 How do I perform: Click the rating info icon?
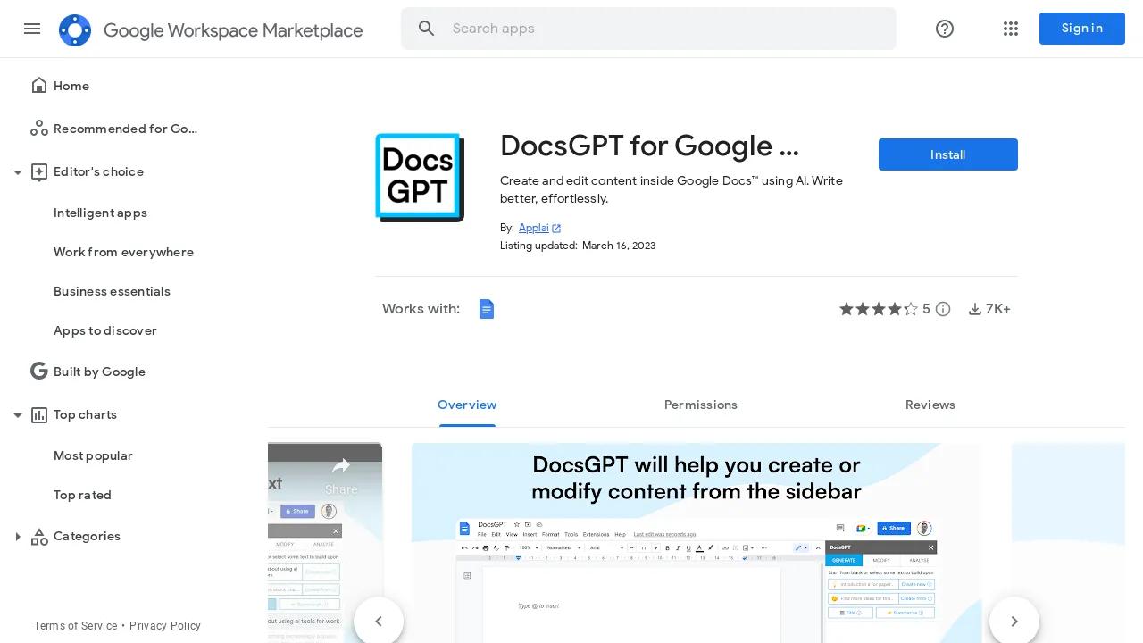(943, 309)
